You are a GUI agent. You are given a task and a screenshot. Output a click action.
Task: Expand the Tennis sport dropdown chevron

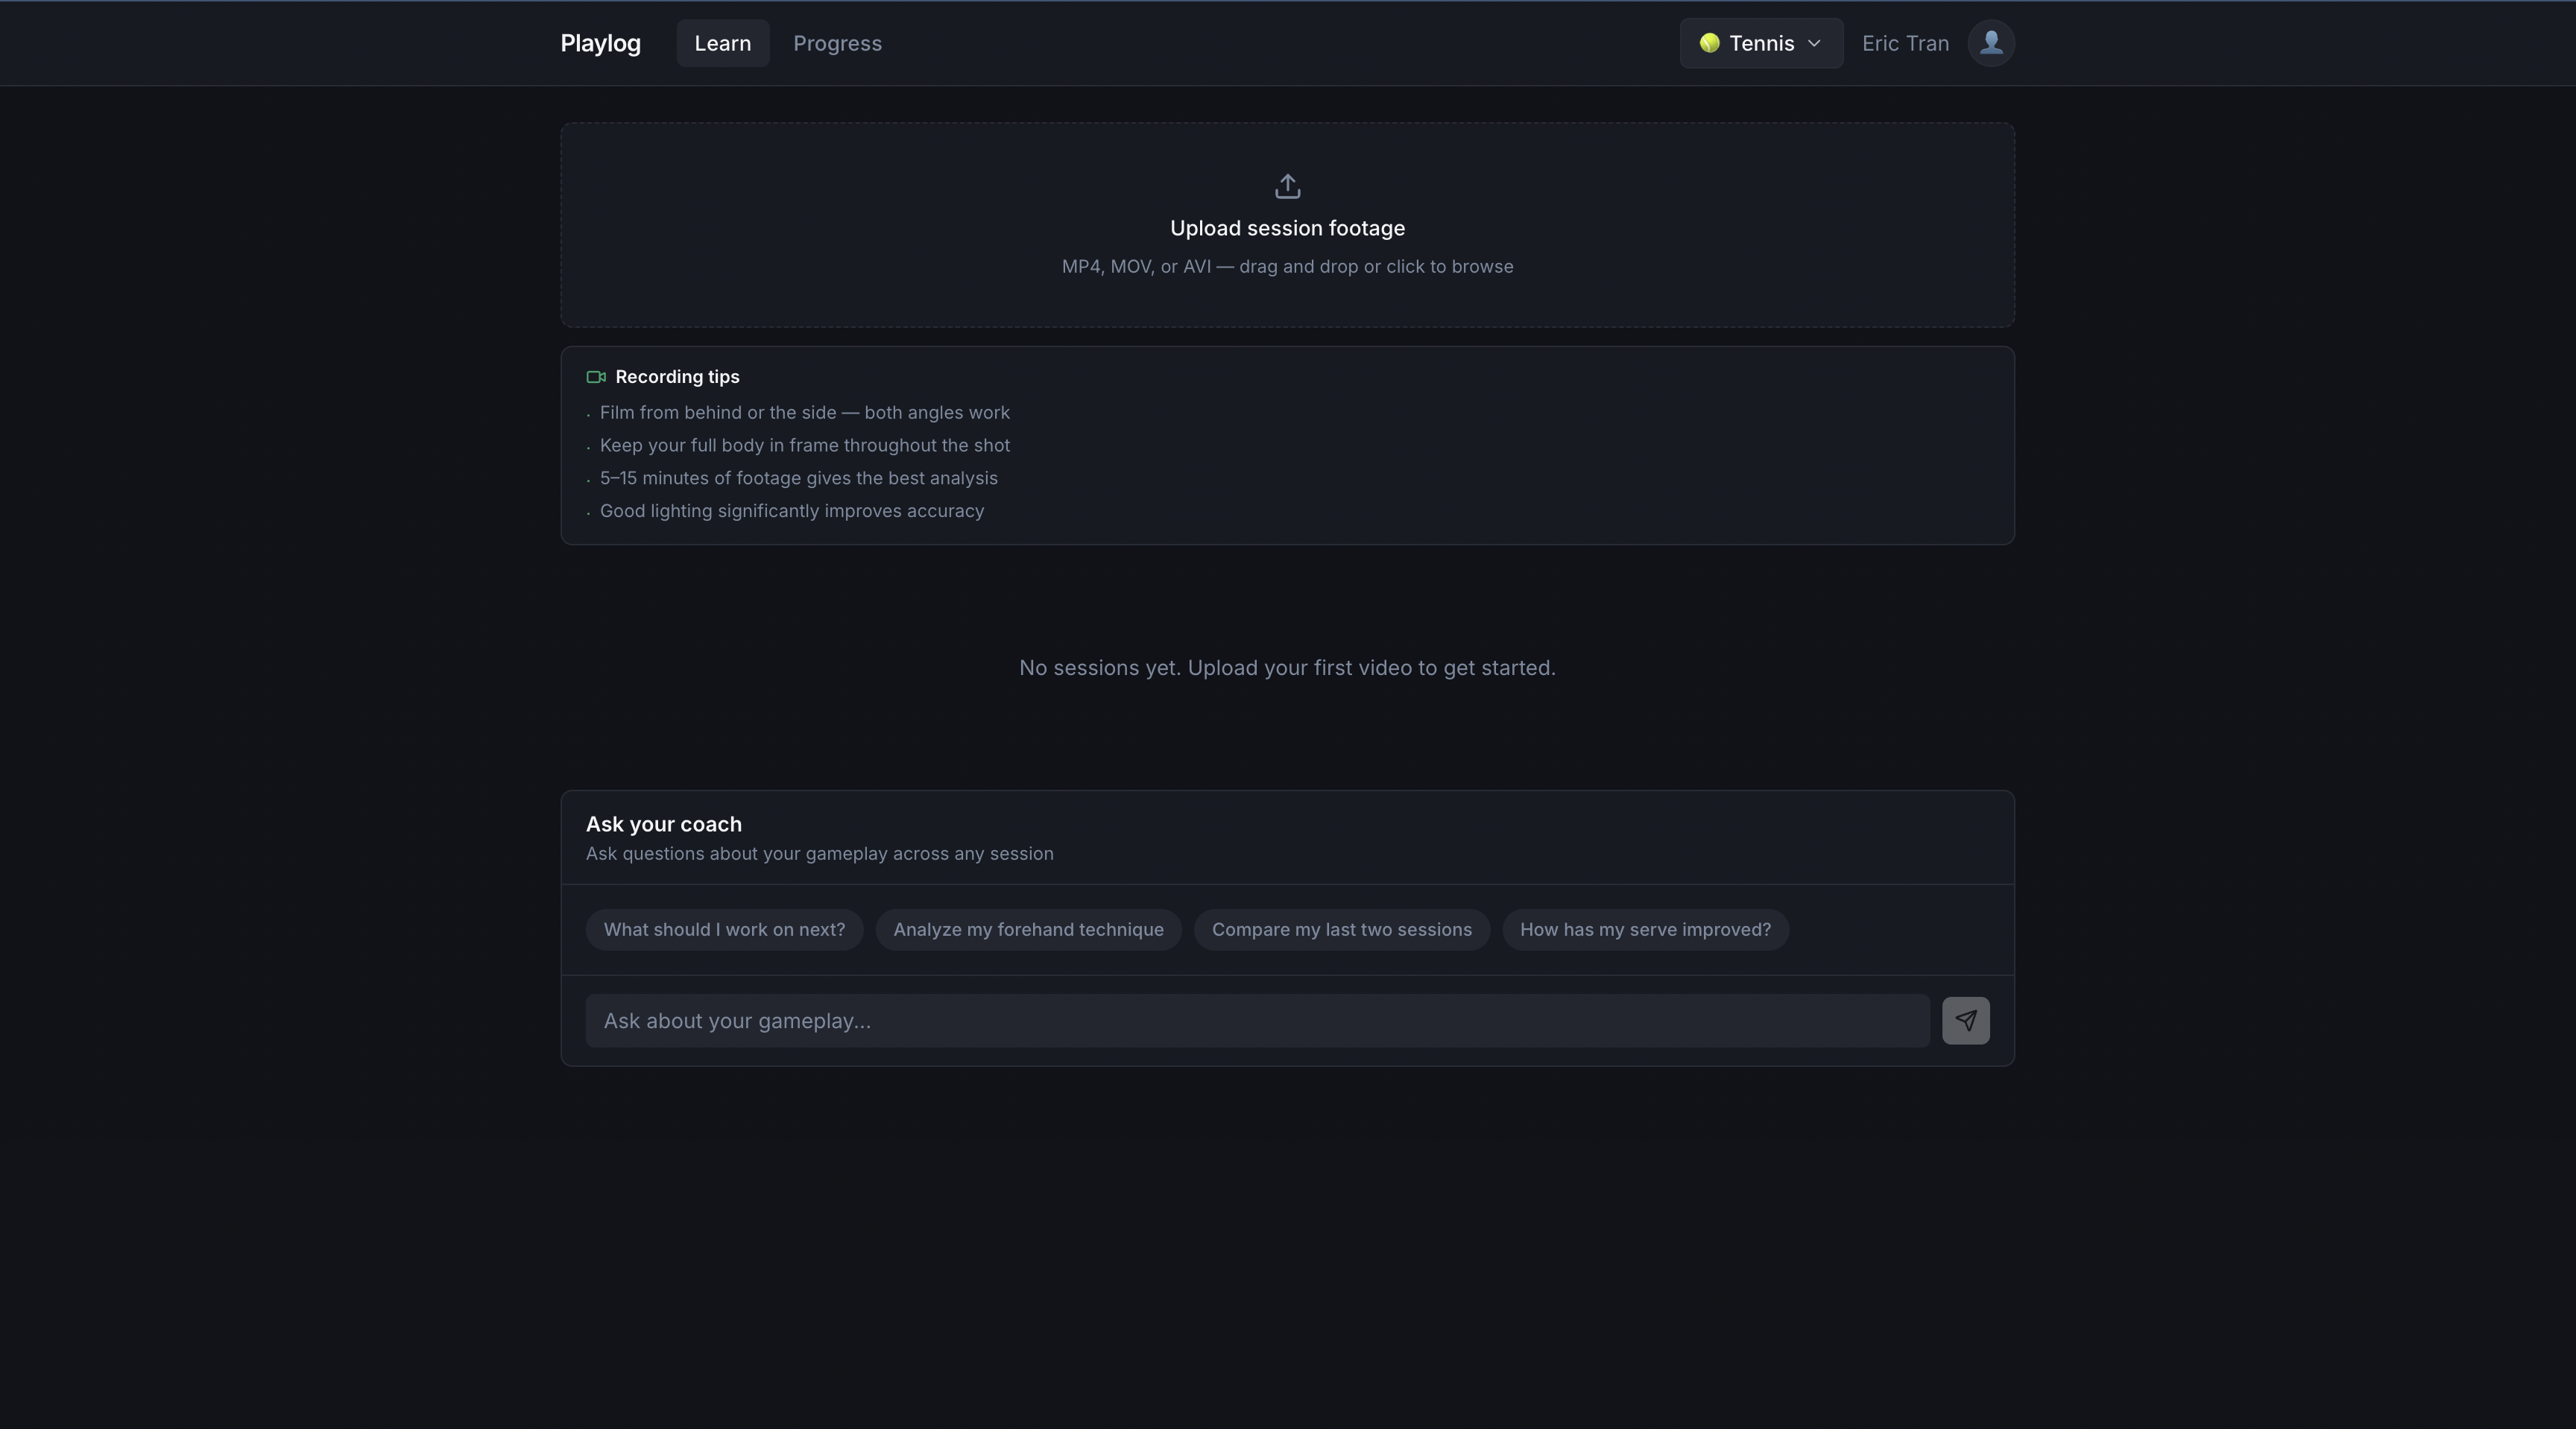click(1814, 43)
